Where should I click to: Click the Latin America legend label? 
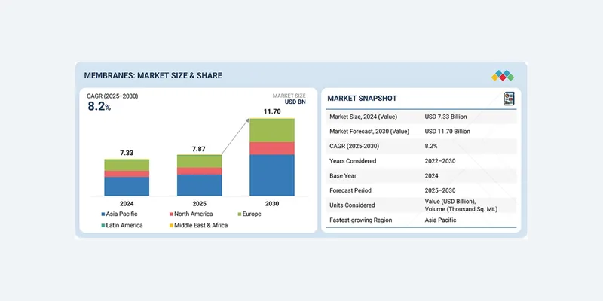click(x=124, y=225)
